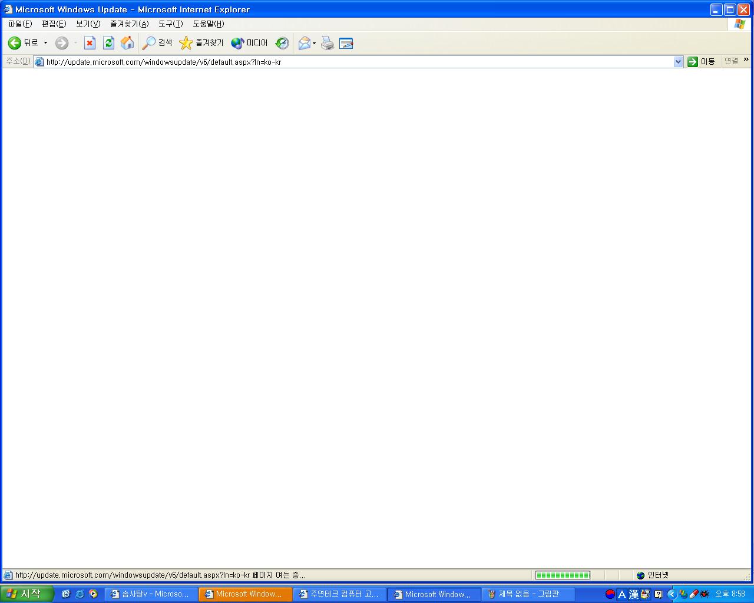Refresh the page using green arrows icon

tap(108, 43)
